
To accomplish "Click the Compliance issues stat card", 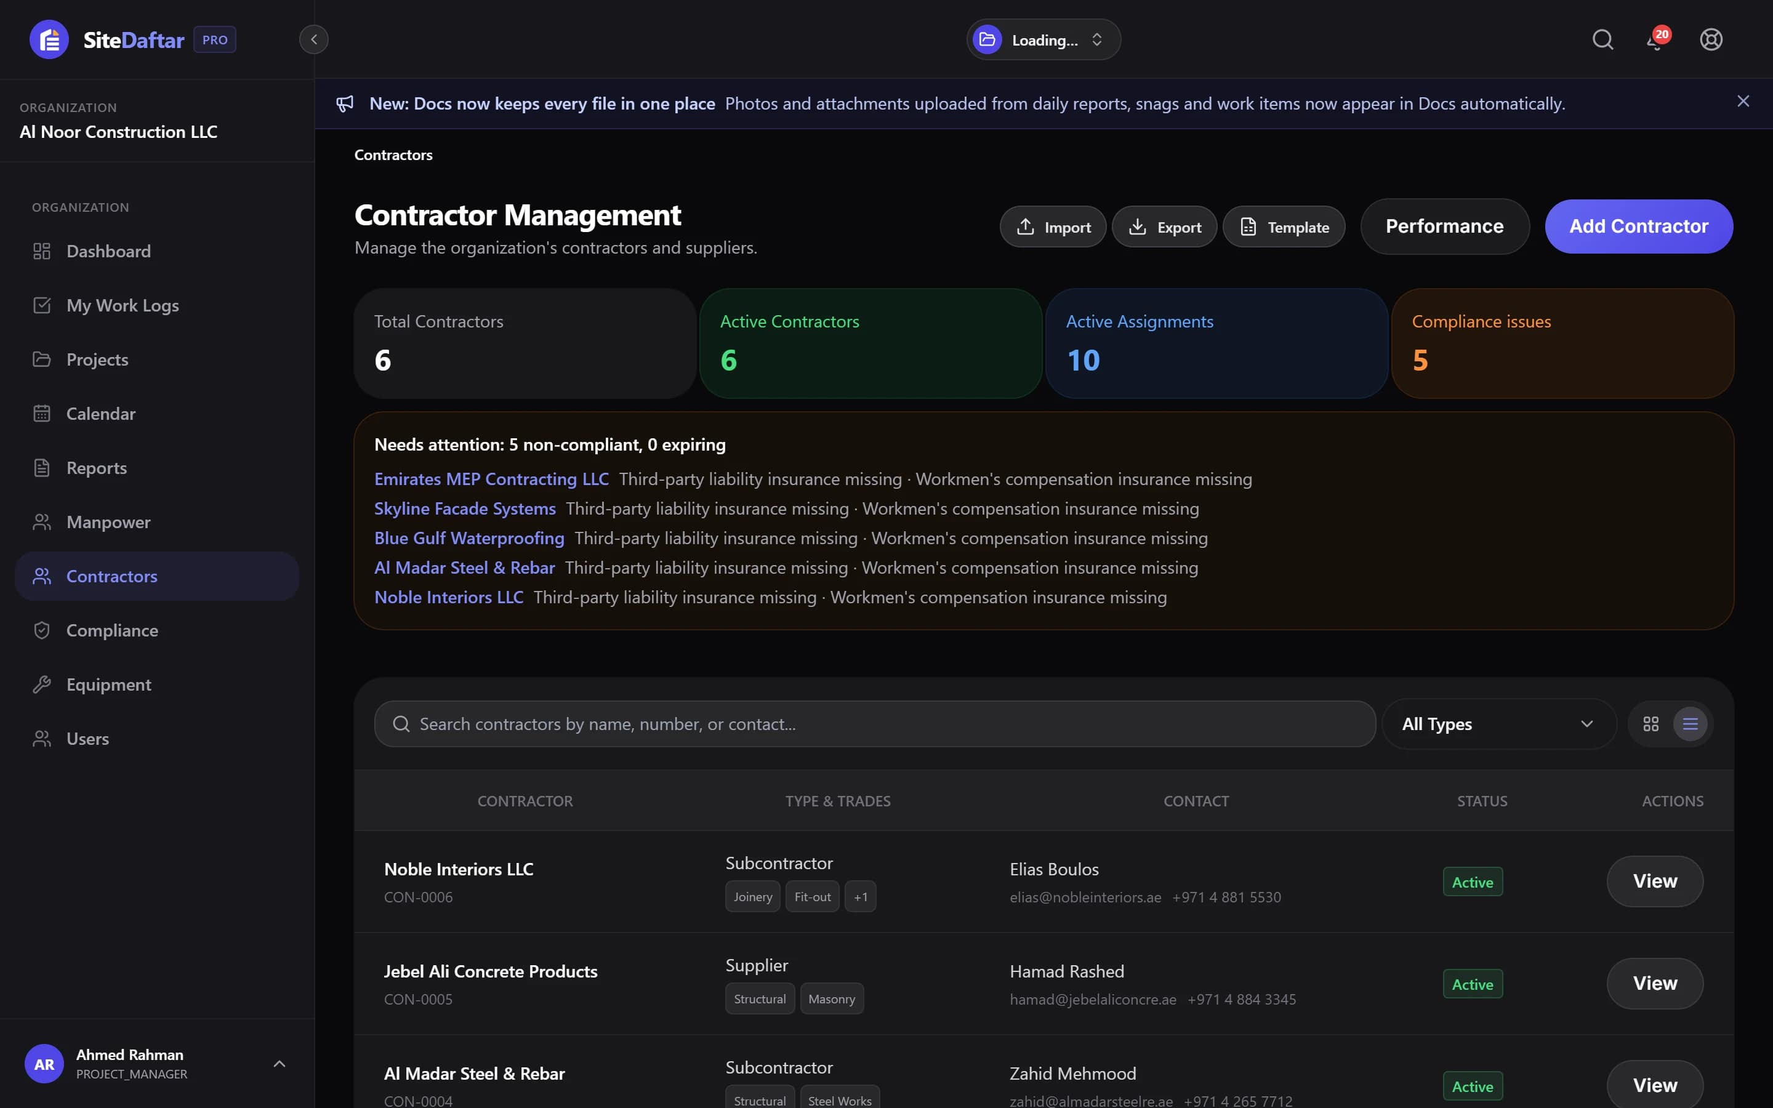I will coord(1562,343).
